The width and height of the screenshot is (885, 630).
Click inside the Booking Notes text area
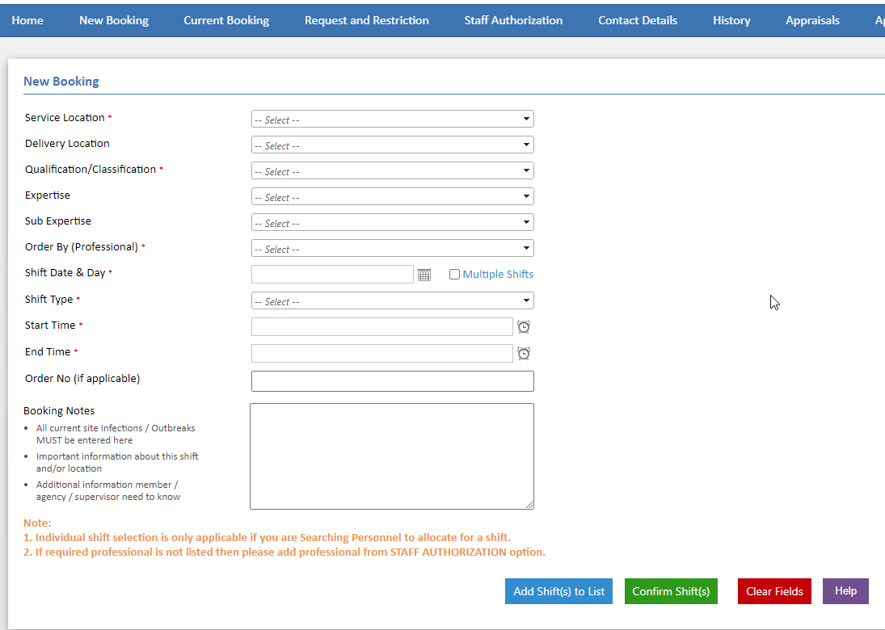point(392,456)
